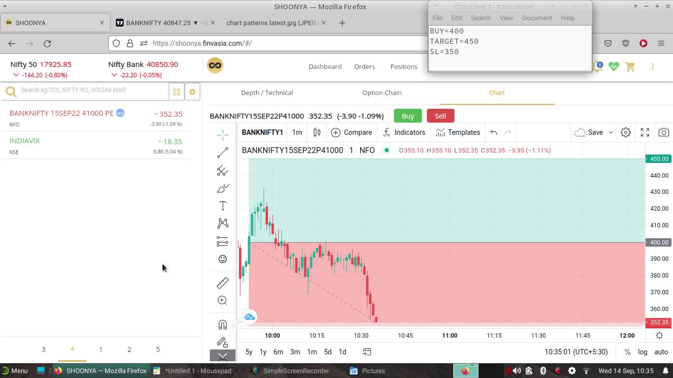Click the green Buy button
Screen dimensions: 673x378
407,116
